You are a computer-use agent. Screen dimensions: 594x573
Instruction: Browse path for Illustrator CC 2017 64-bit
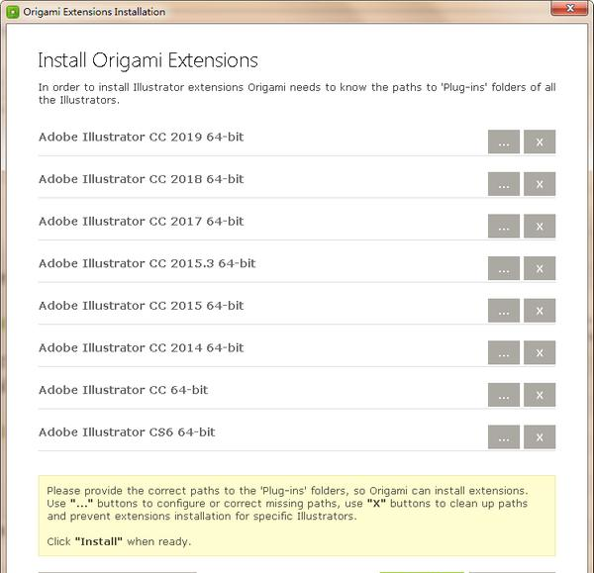click(504, 226)
